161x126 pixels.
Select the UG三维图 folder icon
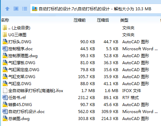click(x=5, y=35)
